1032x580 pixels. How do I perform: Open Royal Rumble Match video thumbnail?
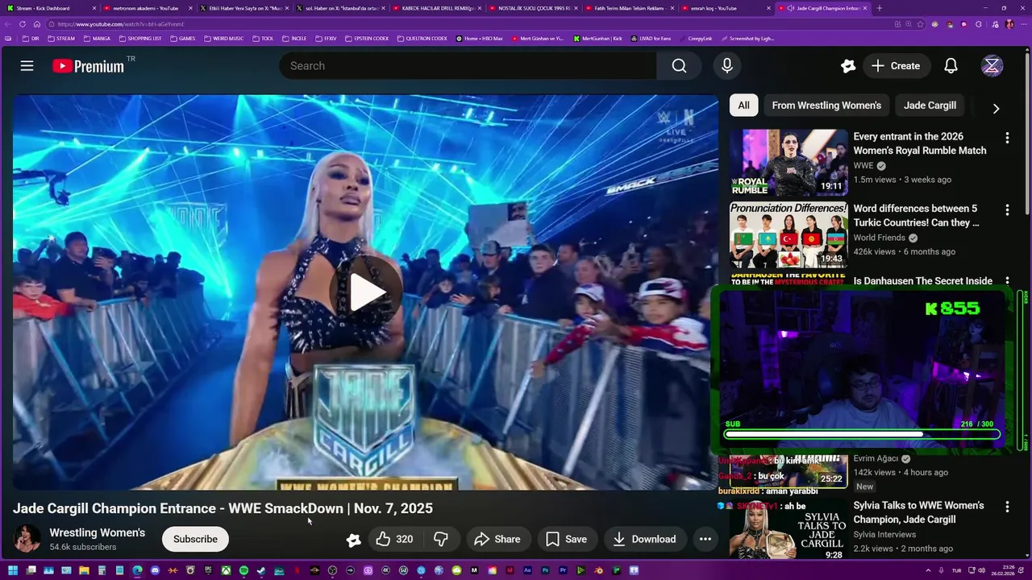click(x=789, y=162)
